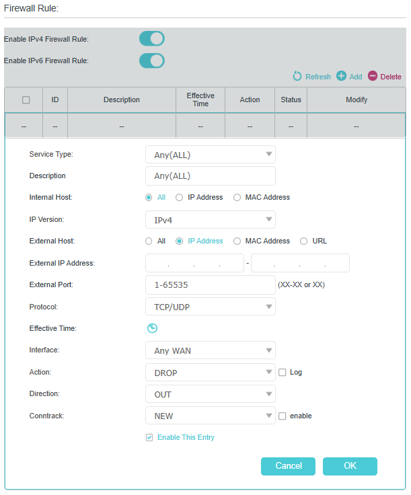This screenshot has width=411, height=495.
Task: Toggle Enable IPv6 Firewall Rule switch
Action: [x=152, y=61]
